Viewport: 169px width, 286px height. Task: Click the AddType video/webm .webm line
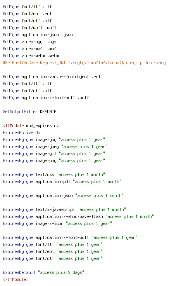[x=31, y=56]
